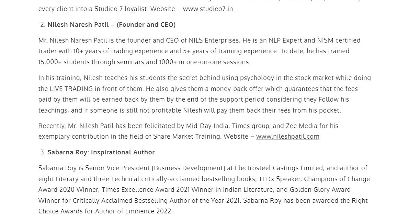The height and width of the screenshot is (223, 409).
Task: Click the 'Nilesh Naresh Patil – (Founder and CEO)' heading
Action: tap(112, 24)
